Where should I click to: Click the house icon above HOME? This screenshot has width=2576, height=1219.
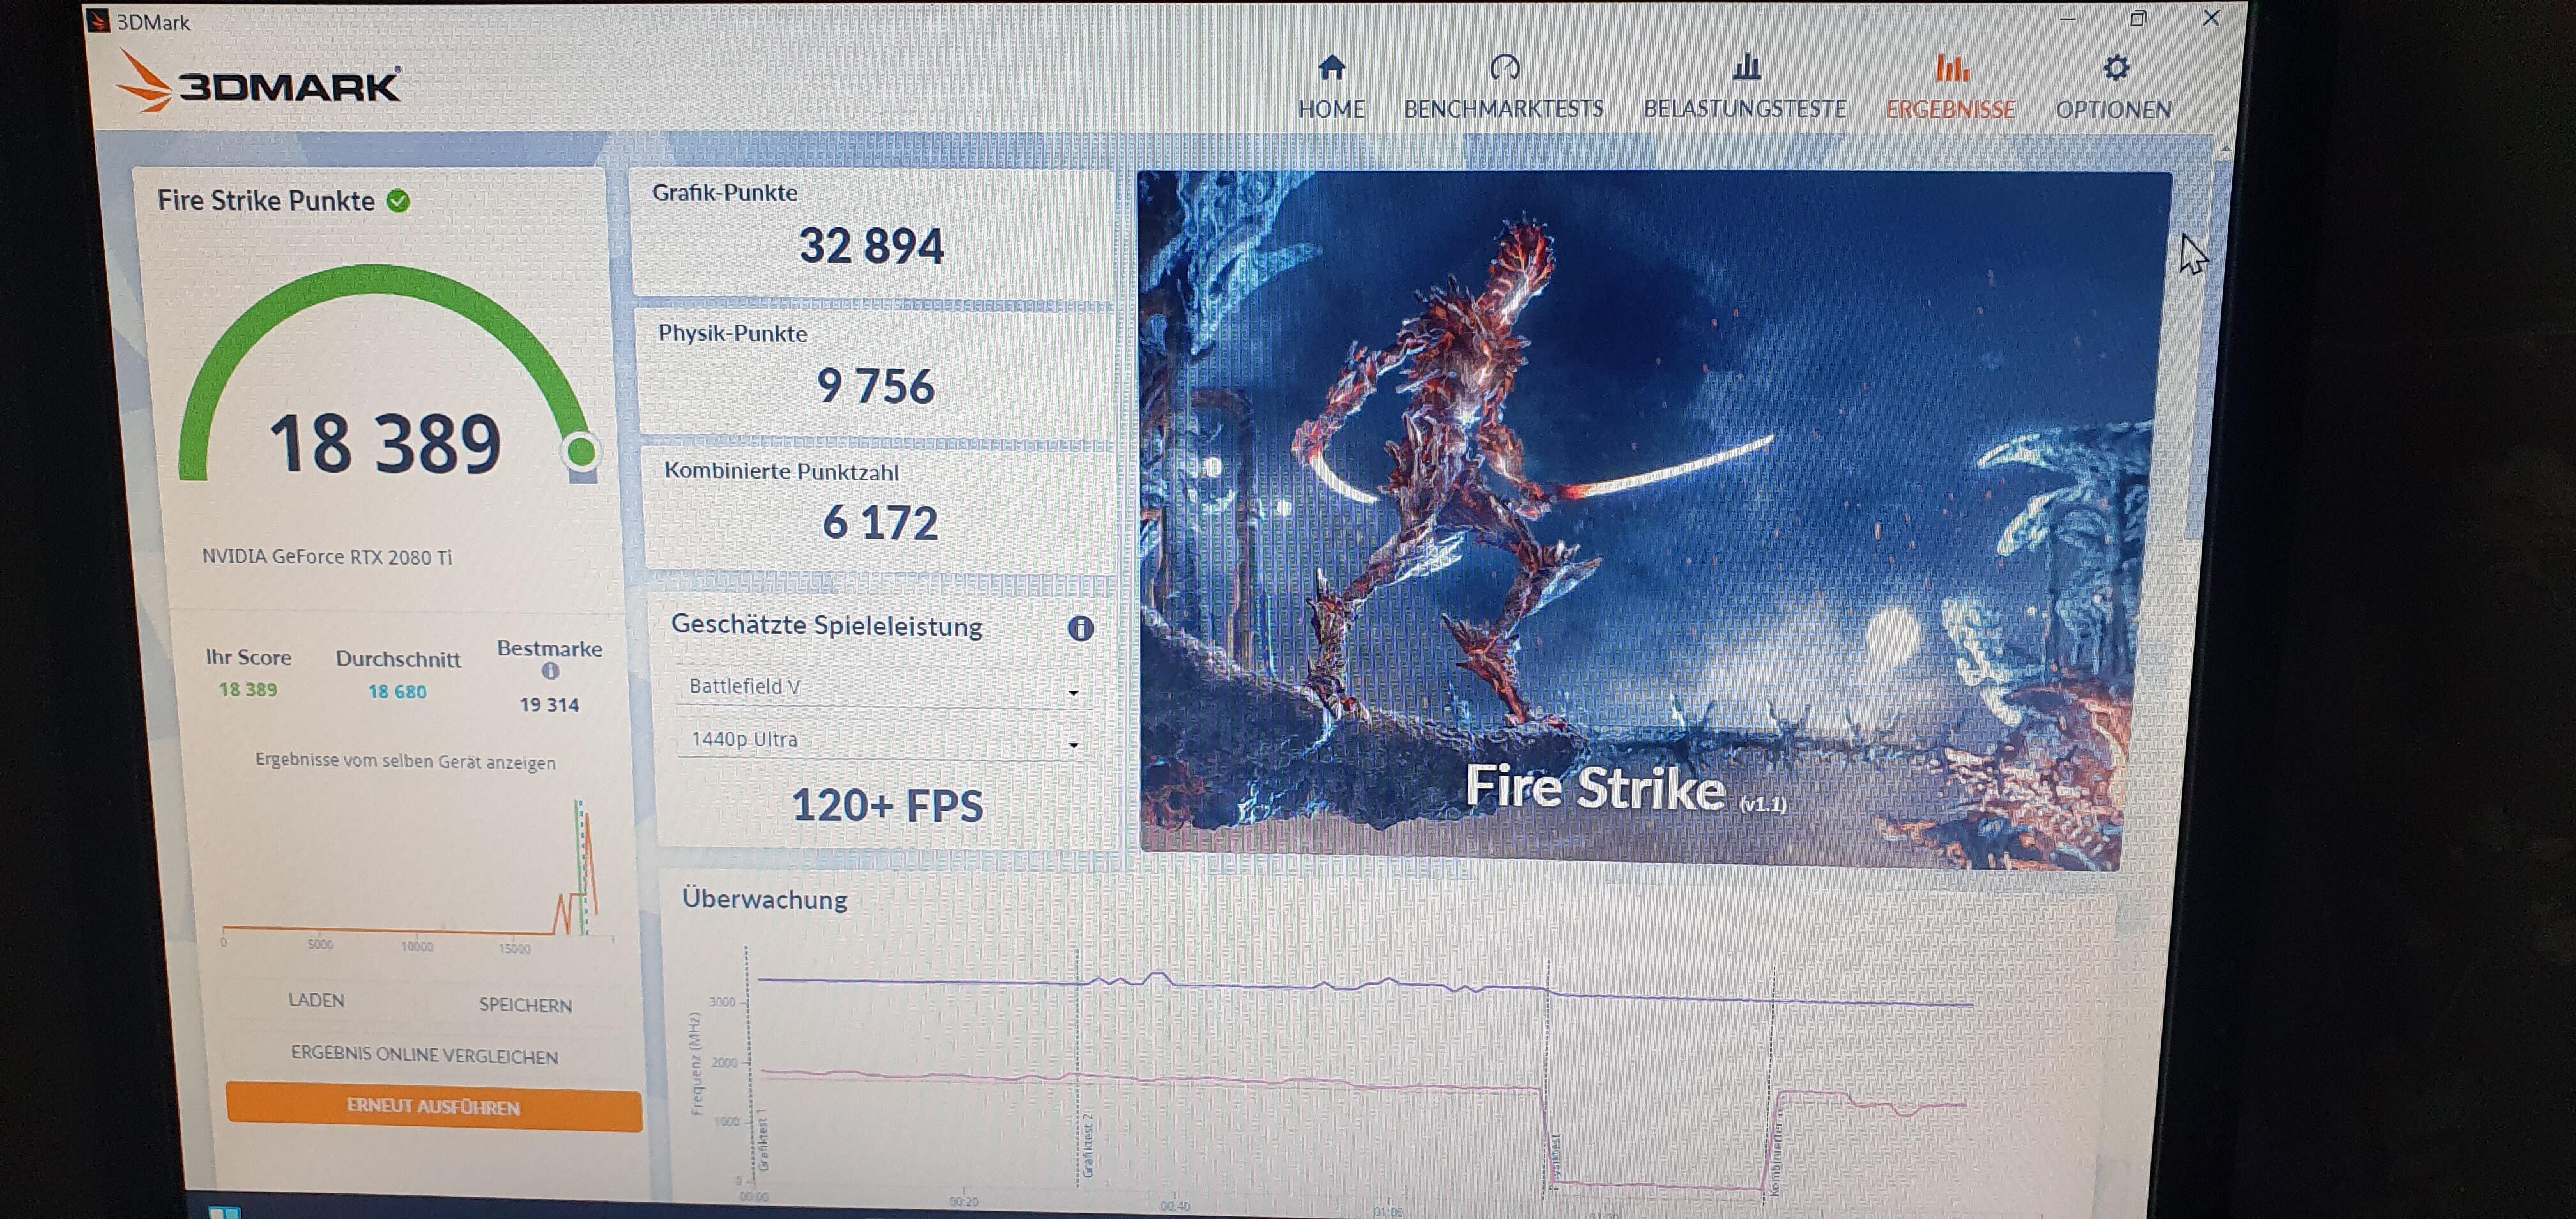click(1331, 67)
